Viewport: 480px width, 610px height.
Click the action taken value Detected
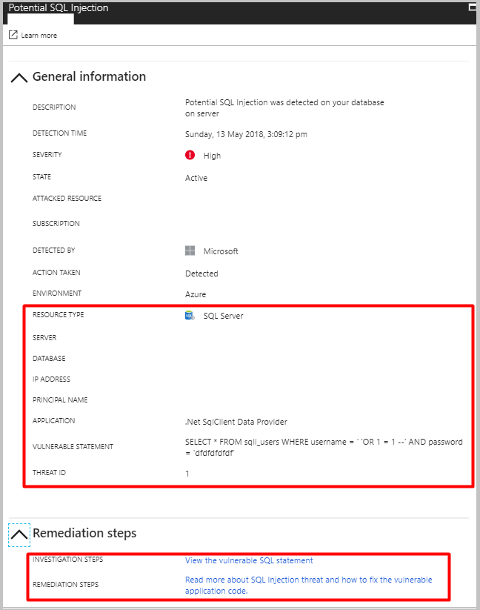coord(201,273)
